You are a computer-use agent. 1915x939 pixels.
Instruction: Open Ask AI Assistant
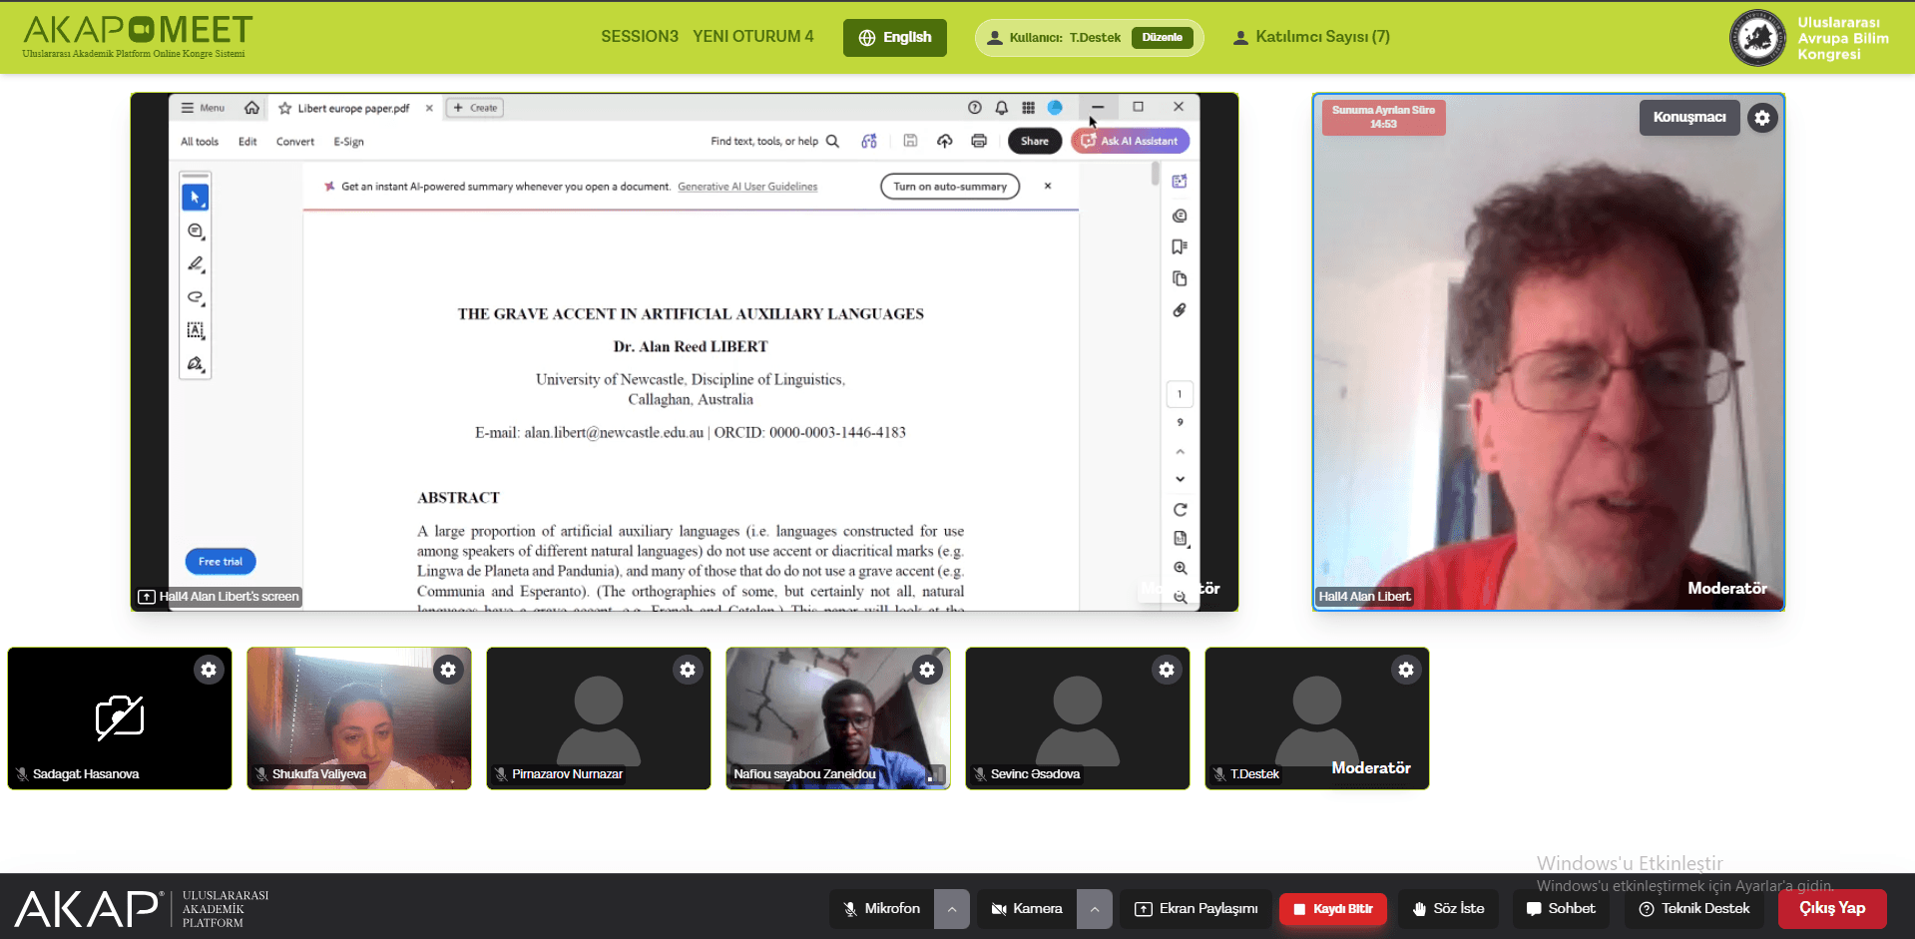pyautogui.click(x=1130, y=141)
